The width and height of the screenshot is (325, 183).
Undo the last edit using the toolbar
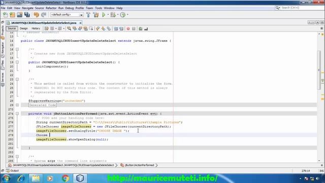(37, 15)
